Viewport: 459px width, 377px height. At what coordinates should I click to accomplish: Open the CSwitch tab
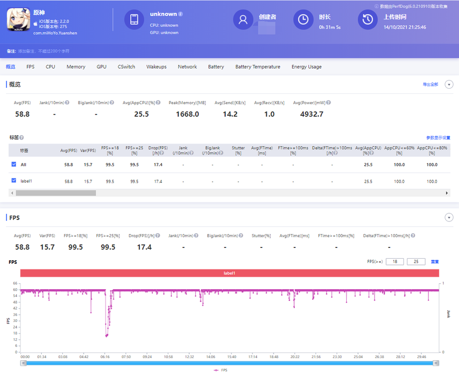click(x=126, y=67)
